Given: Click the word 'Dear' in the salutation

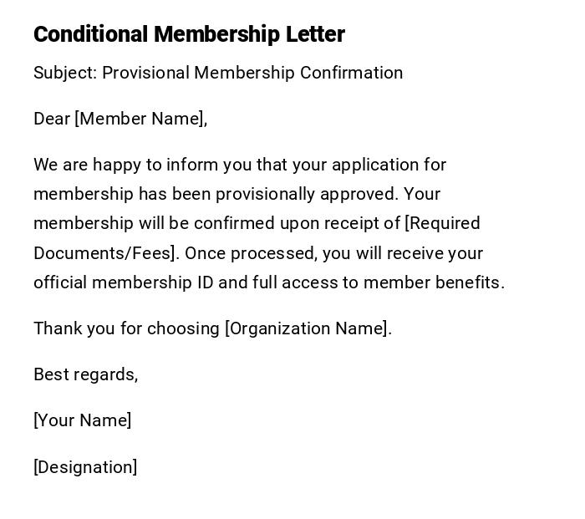Looking at the screenshot, I should (x=51, y=119).
